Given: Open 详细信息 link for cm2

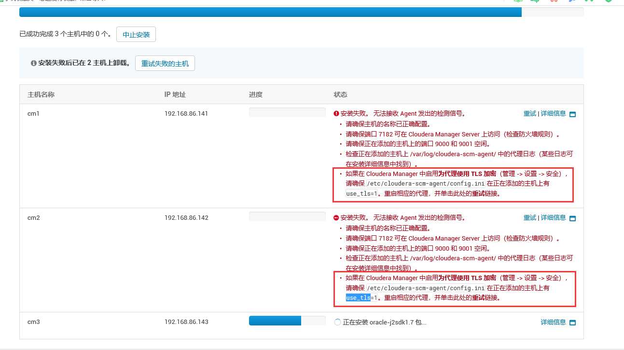Looking at the screenshot, I should pyautogui.click(x=553, y=218).
